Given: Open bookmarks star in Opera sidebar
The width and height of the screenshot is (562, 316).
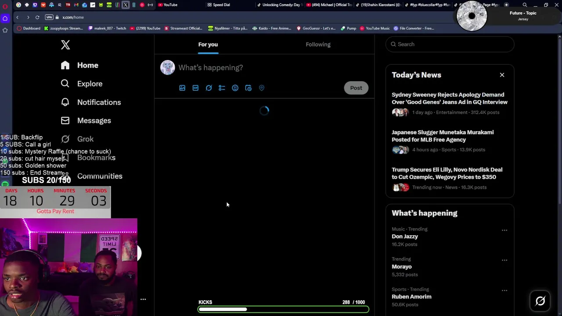Looking at the screenshot, I should tap(5, 30).
